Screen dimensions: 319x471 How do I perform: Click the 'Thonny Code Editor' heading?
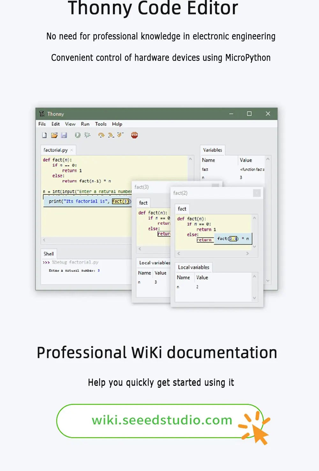(x=153, y=8)
